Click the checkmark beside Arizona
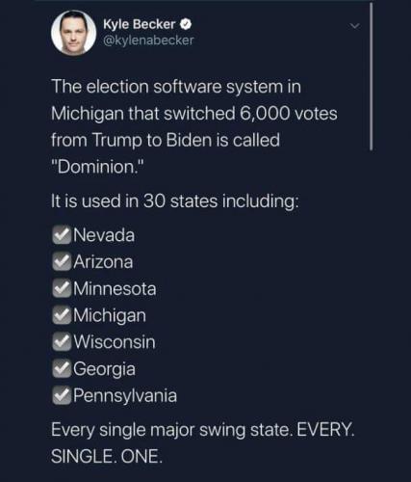Screen dimensions: 411x482 (62, 261)
